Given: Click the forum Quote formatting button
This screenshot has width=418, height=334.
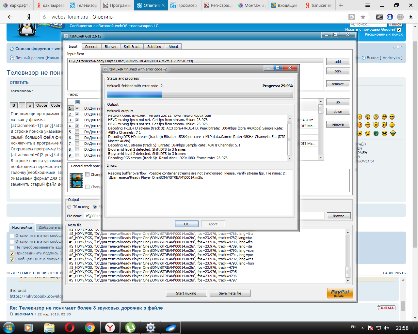Looking at the screenshot, I should pos(42,105).
